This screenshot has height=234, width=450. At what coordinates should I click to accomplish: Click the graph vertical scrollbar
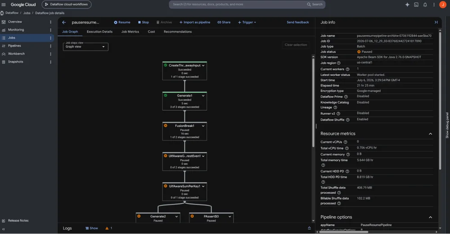313,102
